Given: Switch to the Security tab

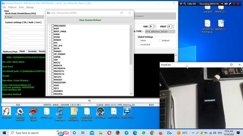Looking at the screenshot, I should tap(32, 51).
